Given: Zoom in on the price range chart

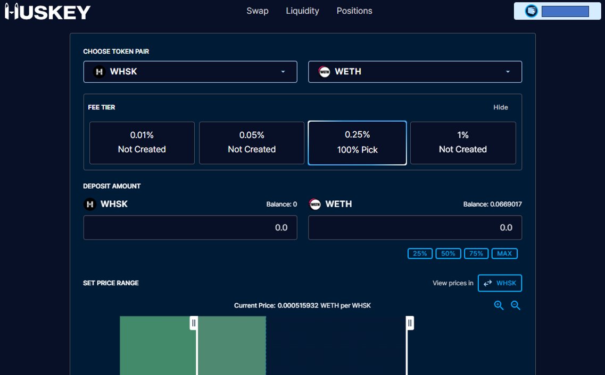Looking at the screenshot, I should (x=499, y=305).
